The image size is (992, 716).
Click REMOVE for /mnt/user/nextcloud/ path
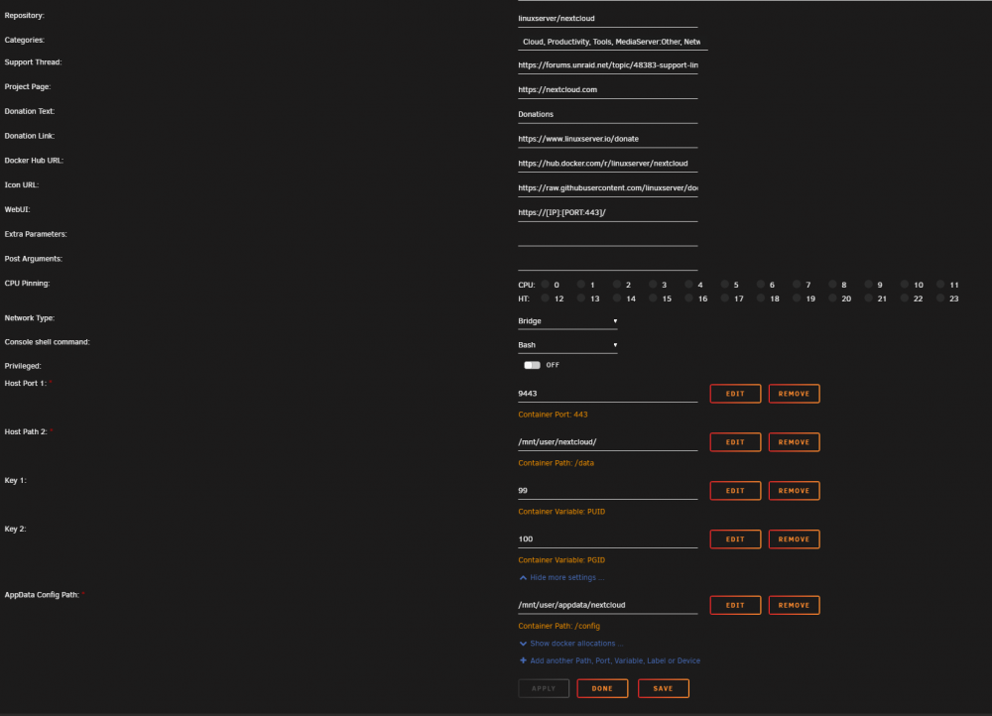pos(794,442)
